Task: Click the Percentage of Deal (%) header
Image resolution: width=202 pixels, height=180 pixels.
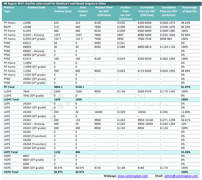Action: 189,9
